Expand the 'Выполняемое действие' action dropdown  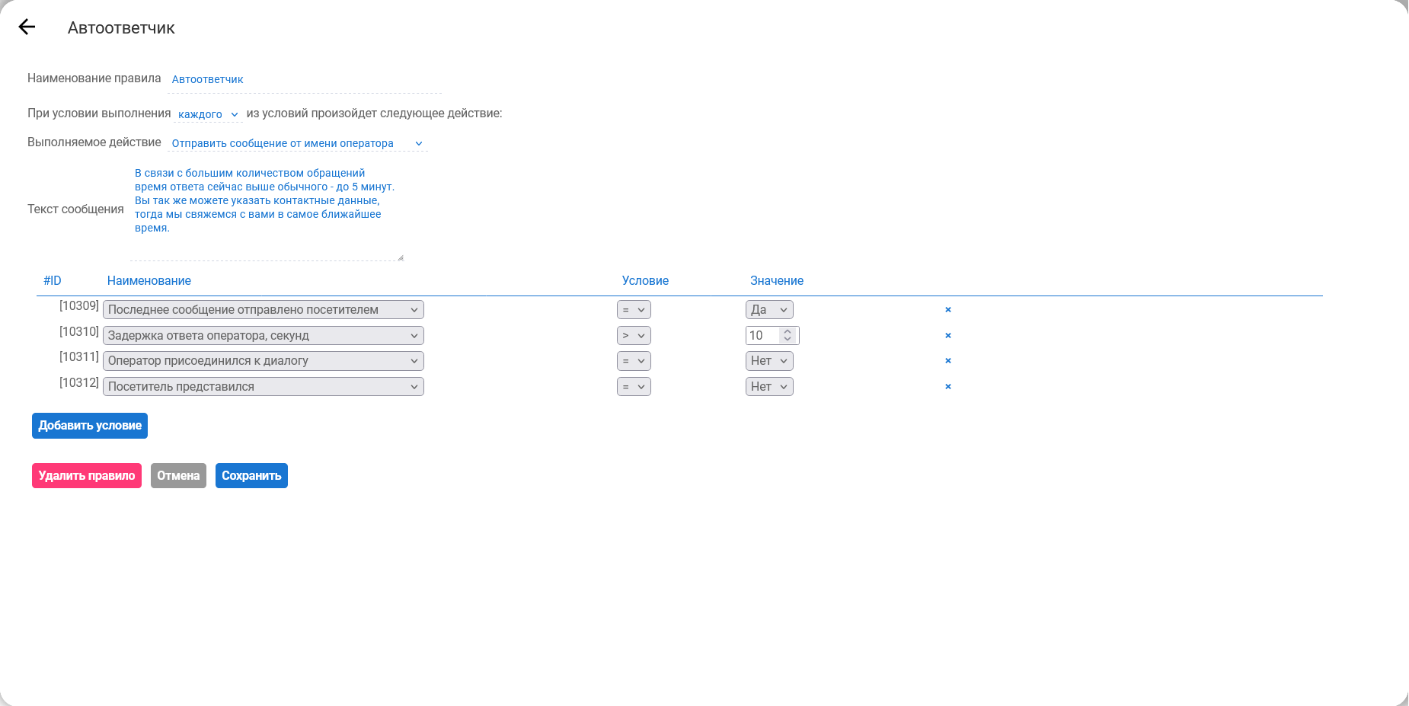click(x=297, y=143)
